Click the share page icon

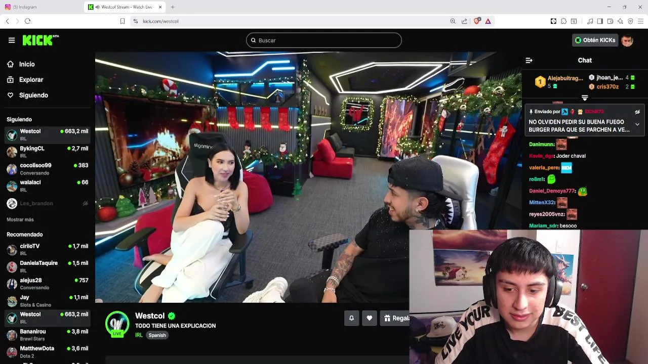(464, 21)
